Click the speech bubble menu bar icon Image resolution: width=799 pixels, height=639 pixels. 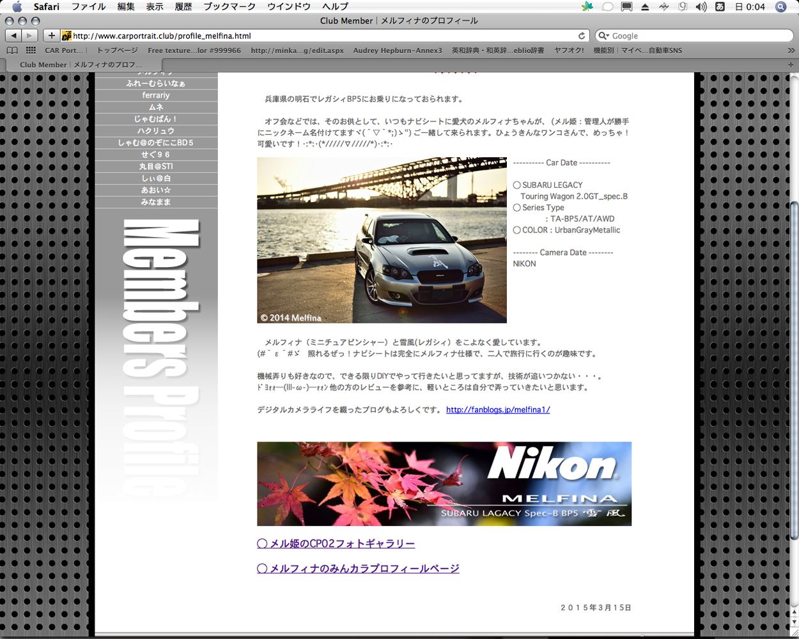coord(608,6)
